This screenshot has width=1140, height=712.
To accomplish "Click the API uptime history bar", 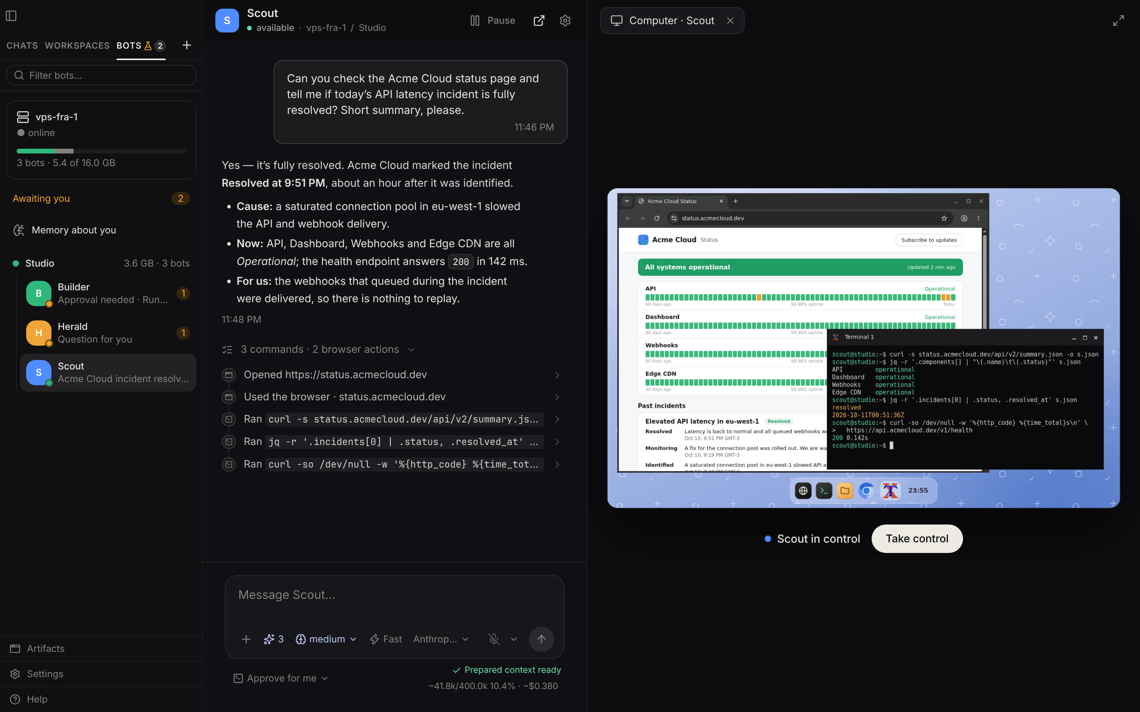I will [800, 297].
